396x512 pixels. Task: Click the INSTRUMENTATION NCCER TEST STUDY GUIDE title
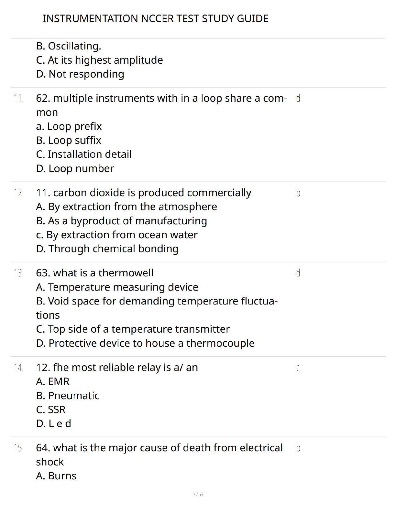[x=155, y=18]
